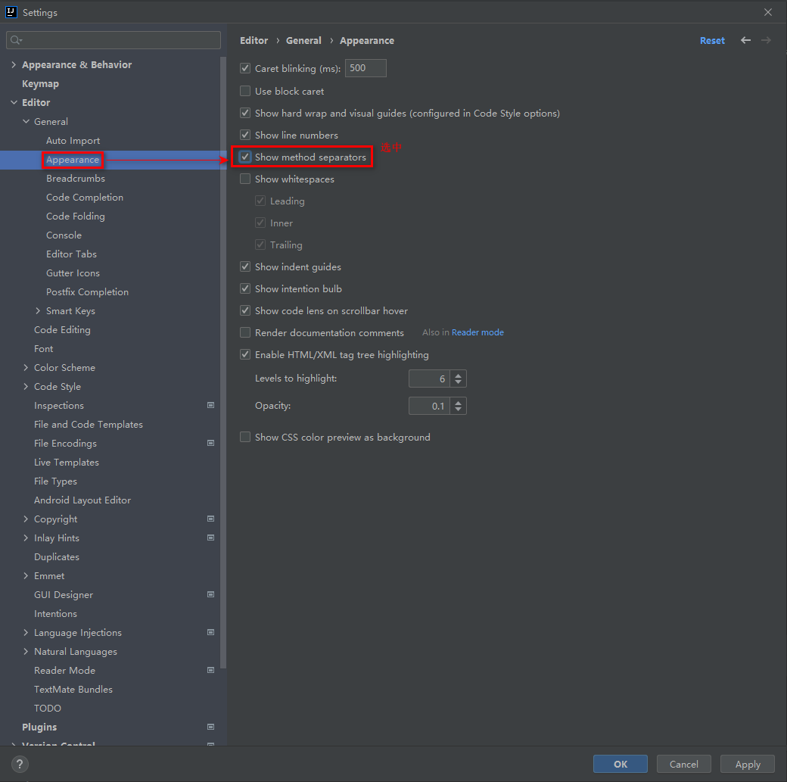Expand Emmet node
Image resolution: width=787 pixels, height=782 pixels.
26,575
